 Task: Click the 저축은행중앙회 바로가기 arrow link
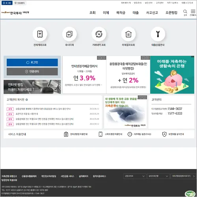[x=183, y=176]
